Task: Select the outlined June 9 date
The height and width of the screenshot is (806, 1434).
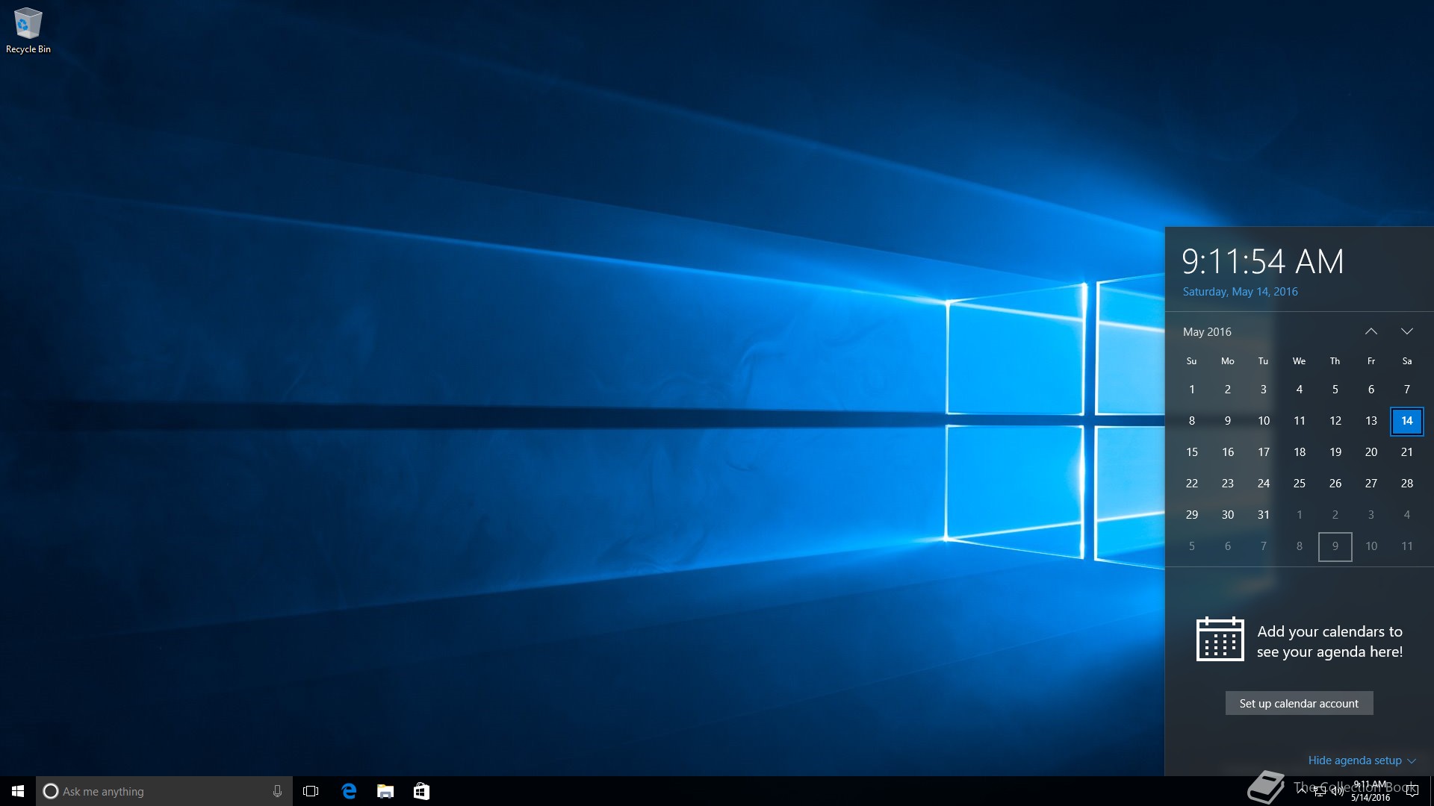Action: click(x=1335, y=546)
